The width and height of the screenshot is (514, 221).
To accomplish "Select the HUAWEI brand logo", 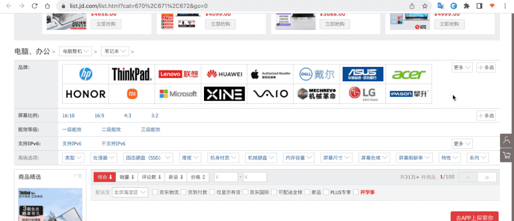I will pos(224,74).
